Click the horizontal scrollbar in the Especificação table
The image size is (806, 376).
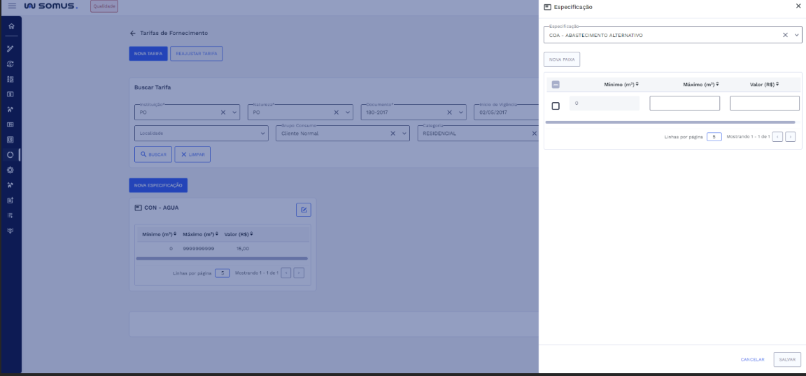(670, 122)
